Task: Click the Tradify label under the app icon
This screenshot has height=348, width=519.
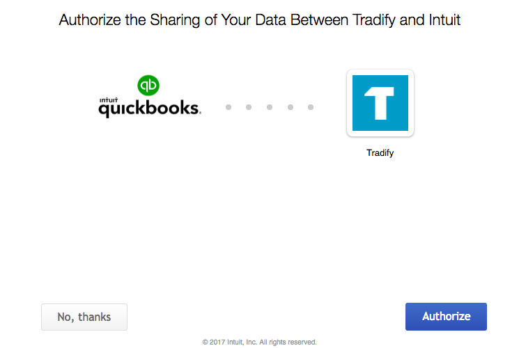Action: pos(380,153)
